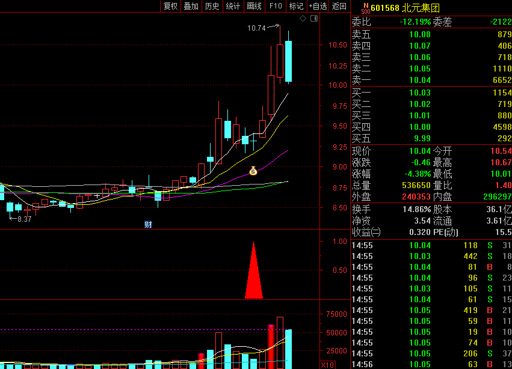Click 涨幅 value -4.38%
Screen dimensions: 512x369
coord(418,174)
